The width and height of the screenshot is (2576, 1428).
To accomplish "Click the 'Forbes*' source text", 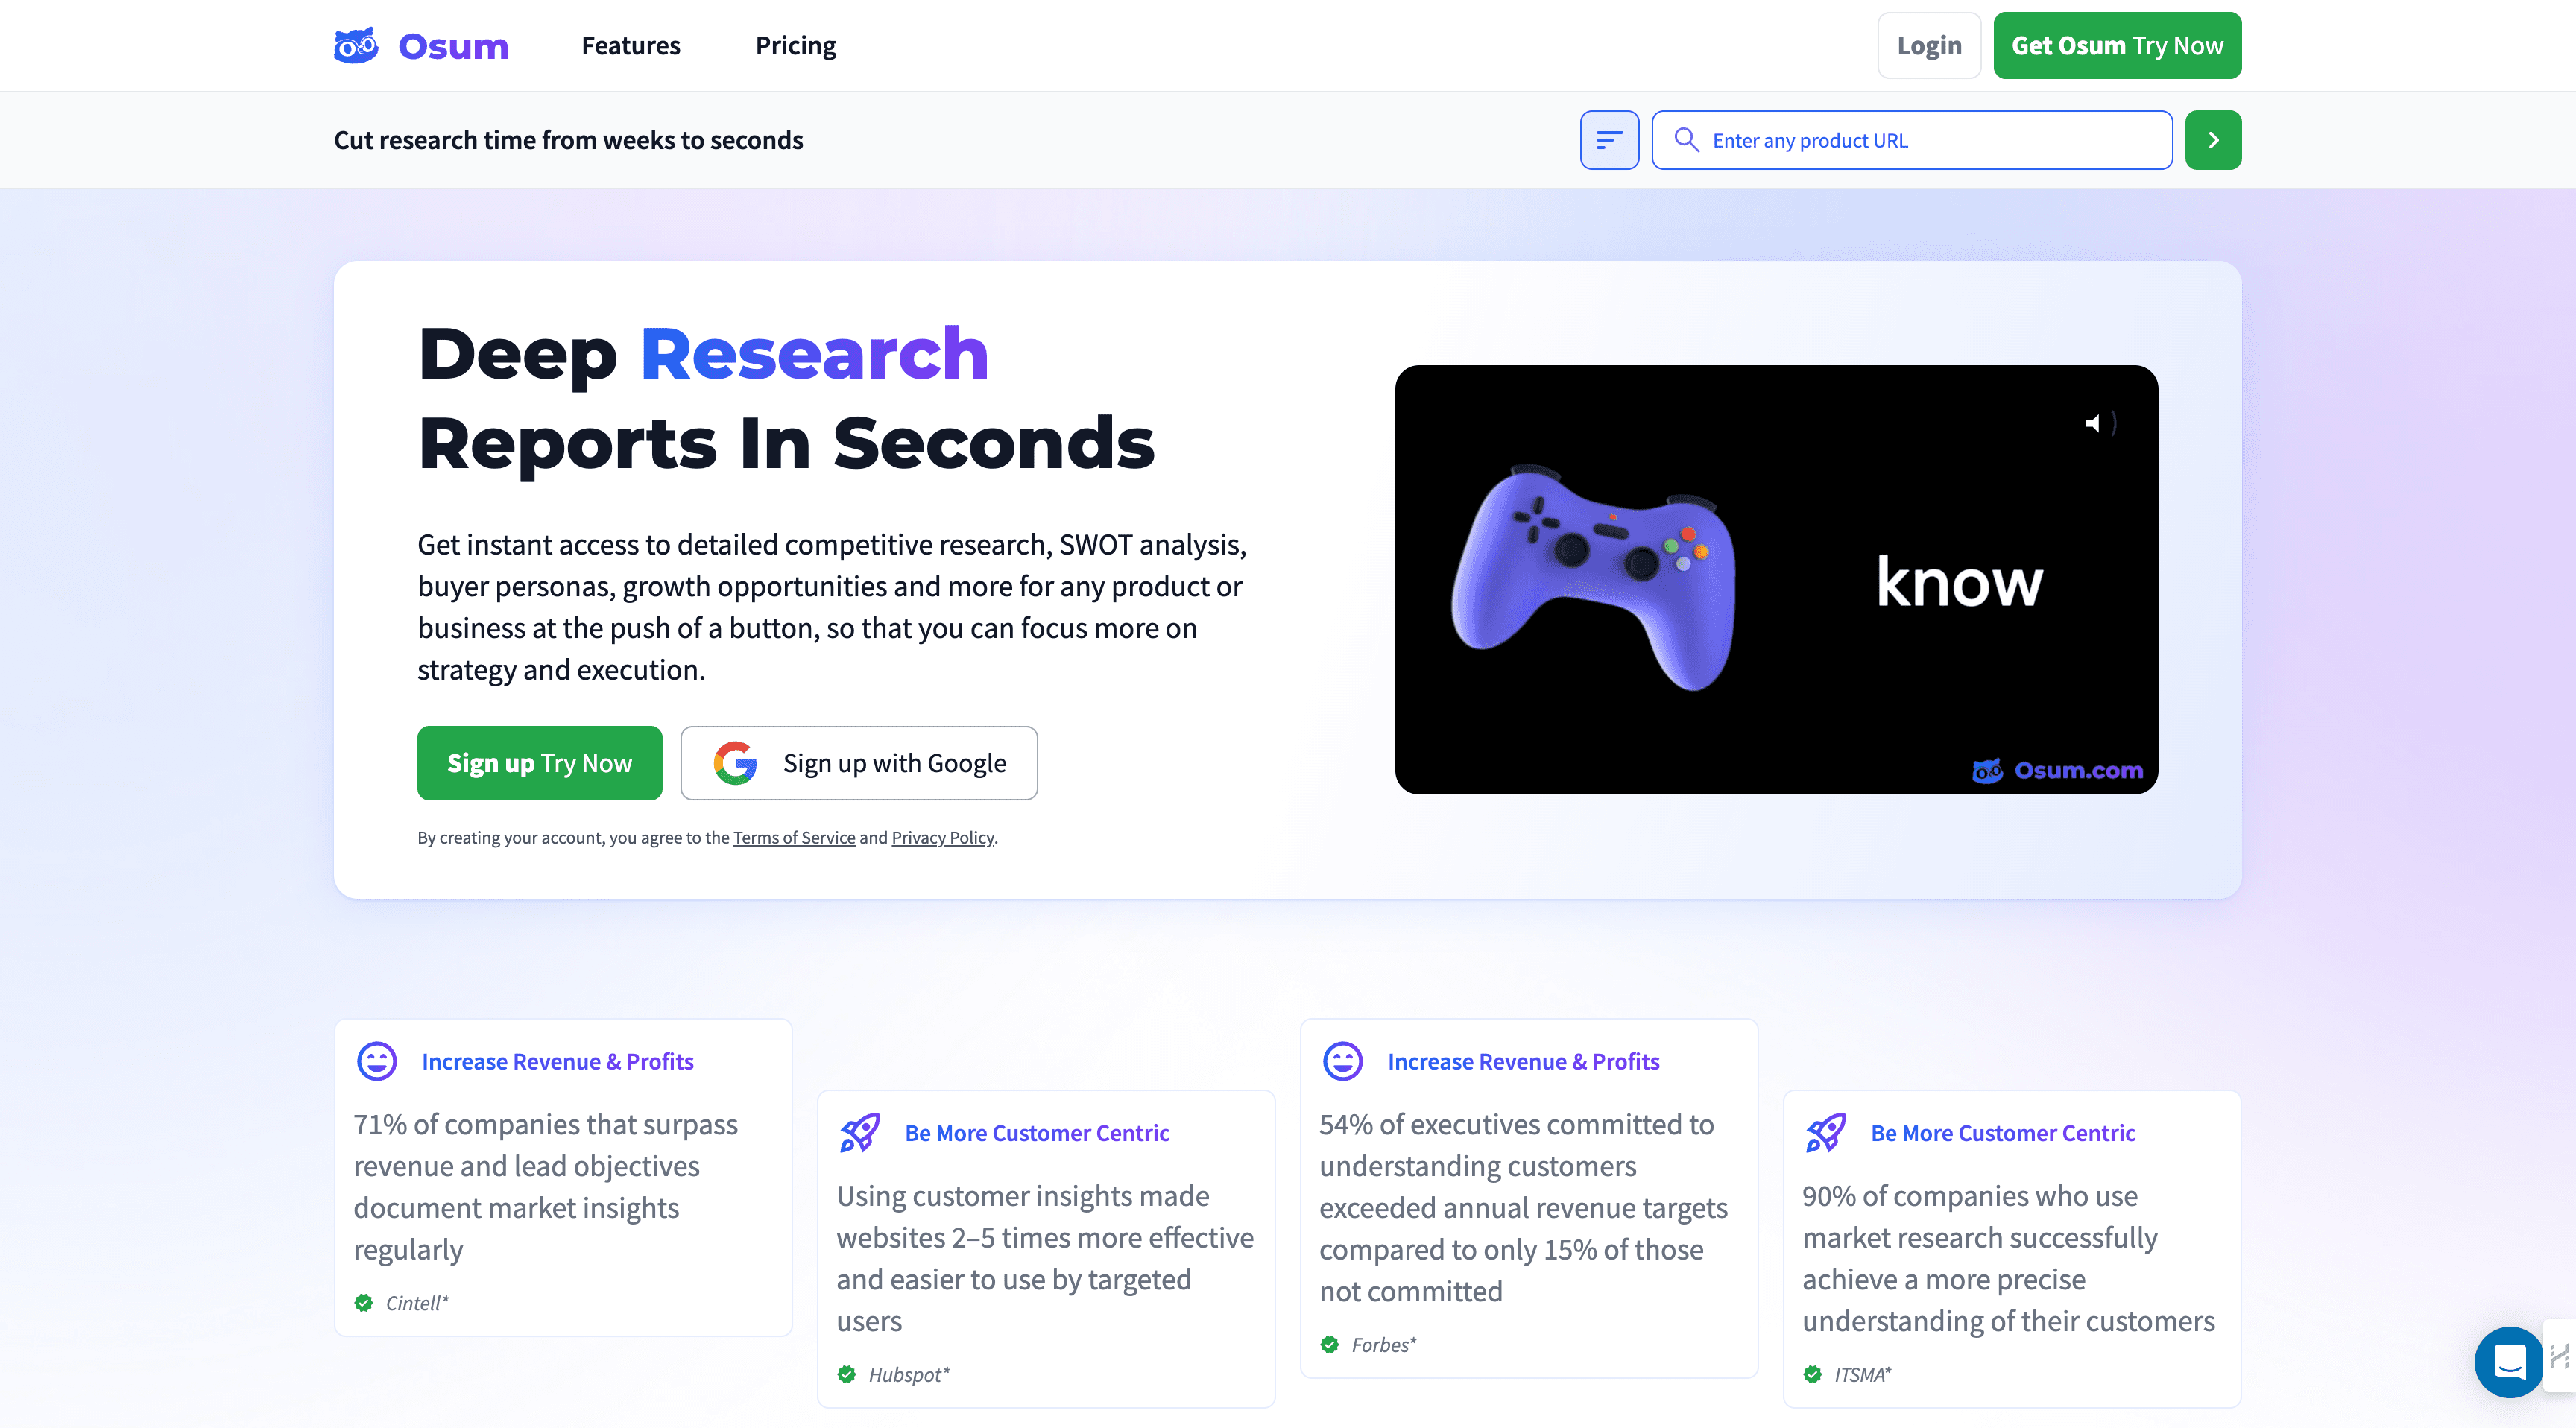I will tap(1384, 1345).
